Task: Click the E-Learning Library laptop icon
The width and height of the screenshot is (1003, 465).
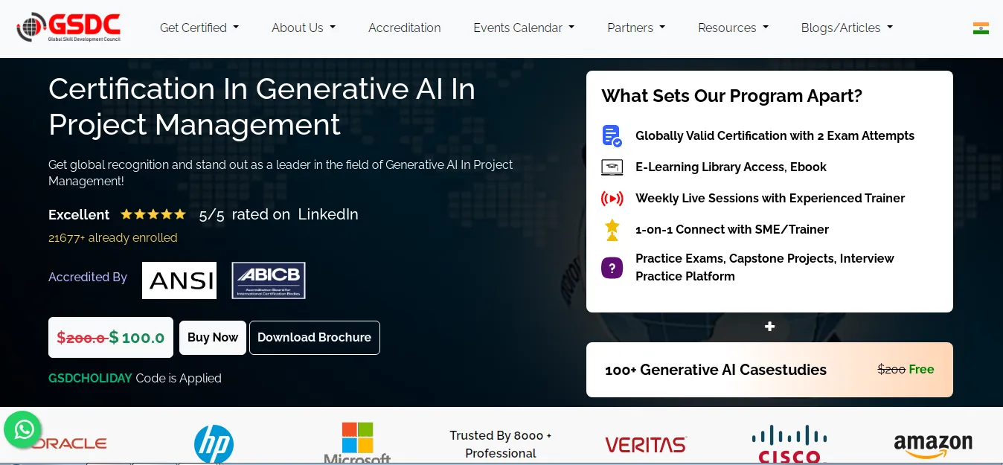Action: 612,167
